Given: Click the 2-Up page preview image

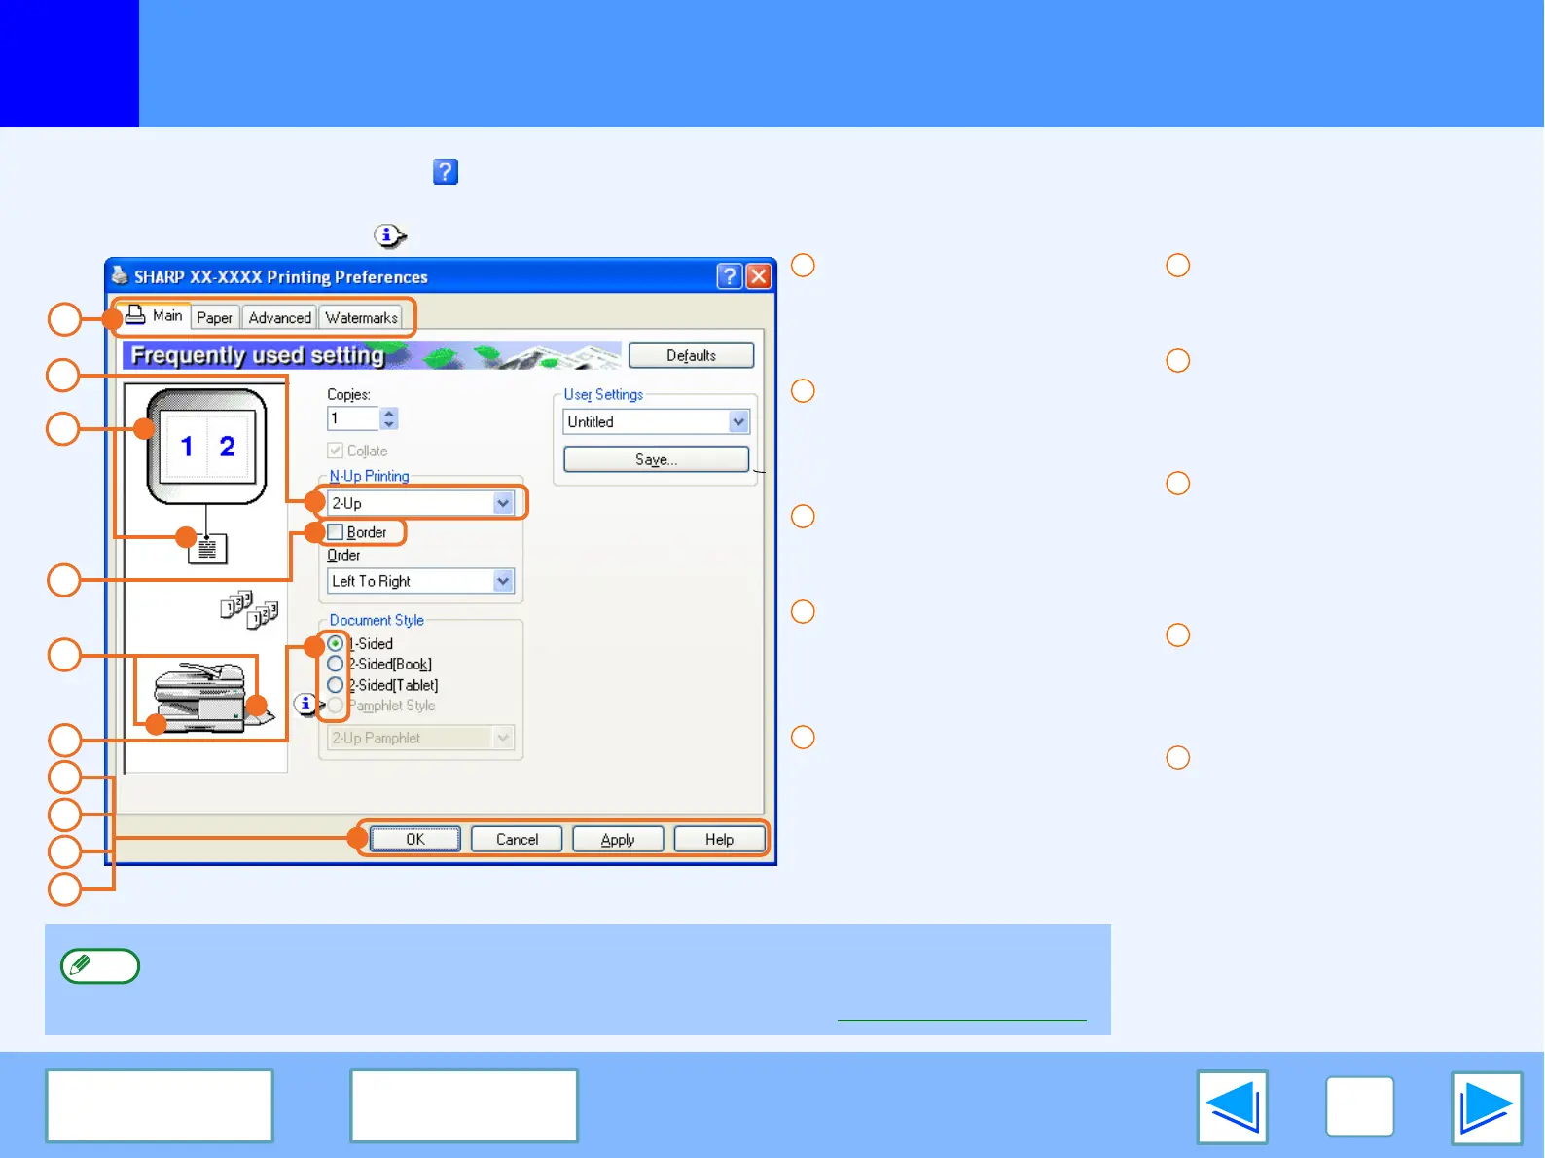Looking at the screenshot, I should click(206, 447).
